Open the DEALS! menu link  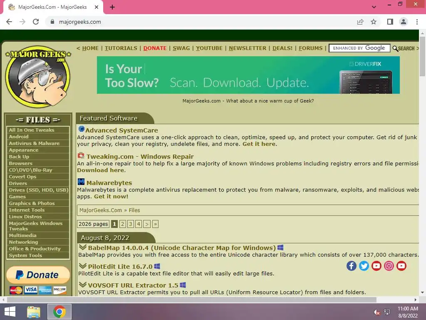coord(282,48)
